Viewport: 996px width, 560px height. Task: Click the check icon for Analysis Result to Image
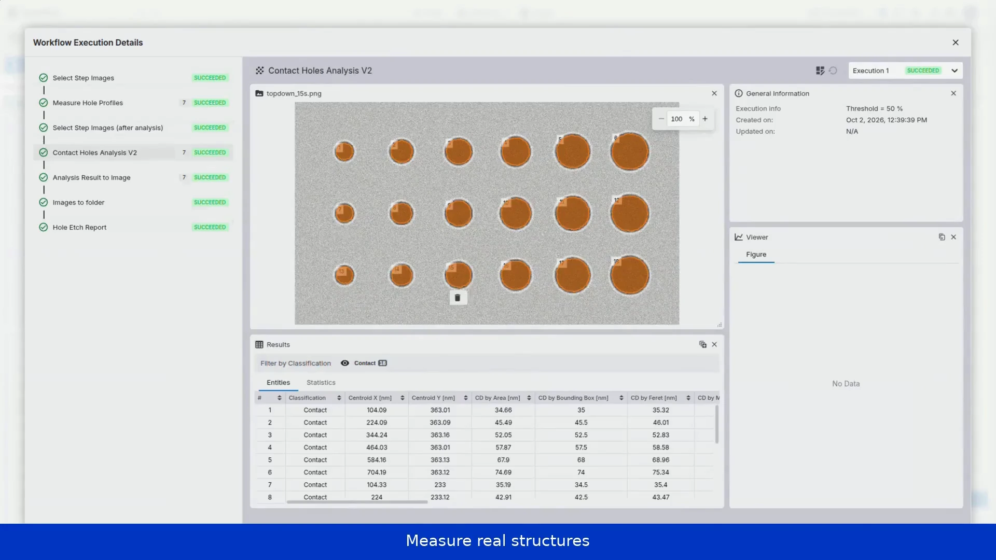44,177
